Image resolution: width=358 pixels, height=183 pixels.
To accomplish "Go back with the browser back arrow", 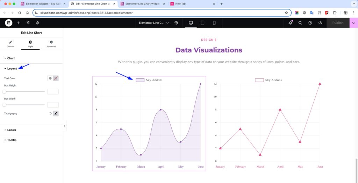I will (5, 13).
